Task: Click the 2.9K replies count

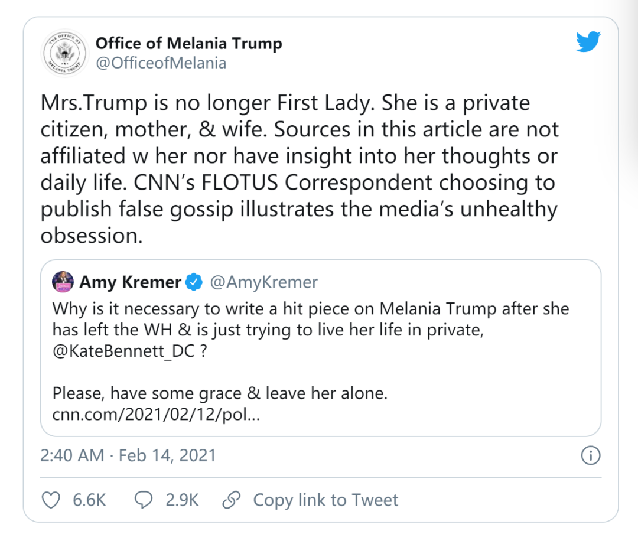Action: click(182, 500)
